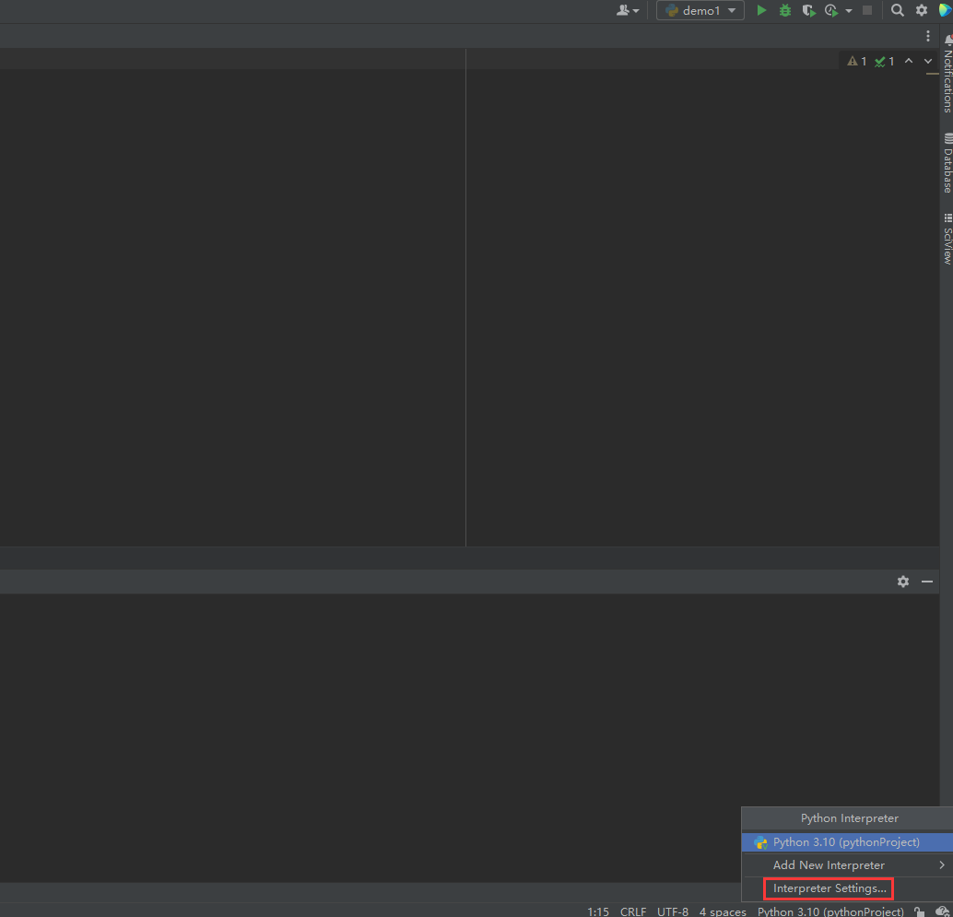Click the CRLF line separator widget
This screenshot has width=953, height=917.
pyautogui.click(x=633, y=911)
